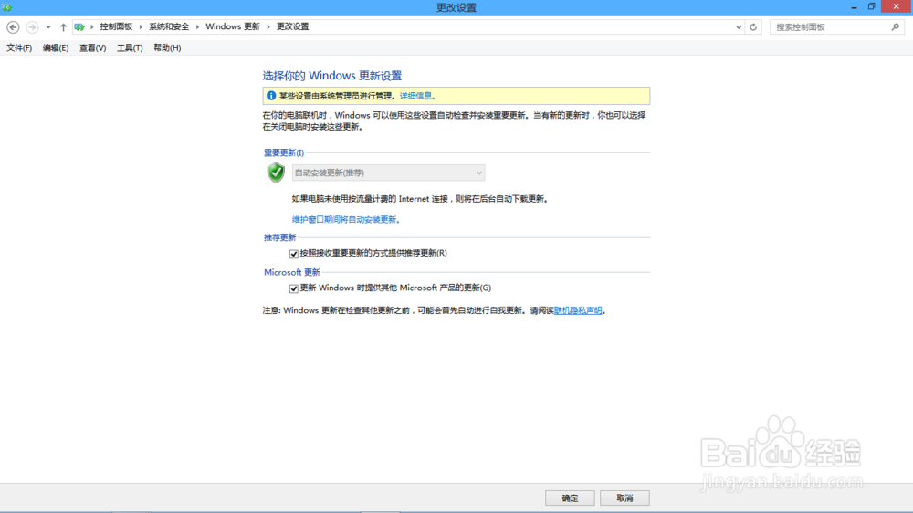
Task: Expand chevron after 系统和安全 breadcrumb
Action: (x=197, y=26)
